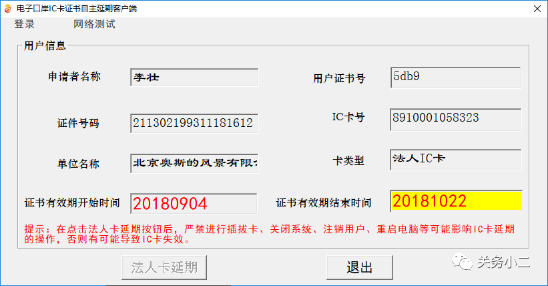Click the start date field 20180904
Viewport: 548px width, 286px height.
click(194, 203)
